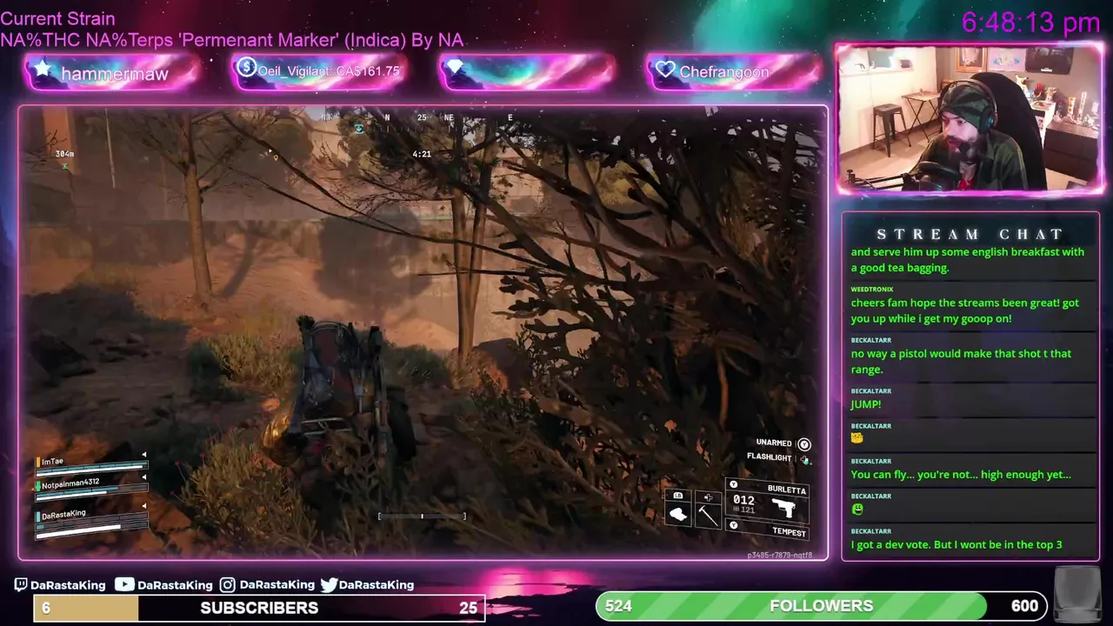Click the Burletta pistol icon
The image size is (1113, 626).
[783, 509]
